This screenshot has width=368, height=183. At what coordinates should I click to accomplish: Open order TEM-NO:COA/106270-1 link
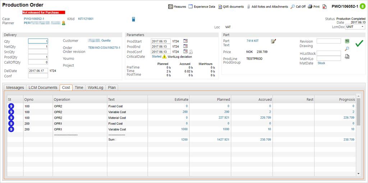[104, 48]
